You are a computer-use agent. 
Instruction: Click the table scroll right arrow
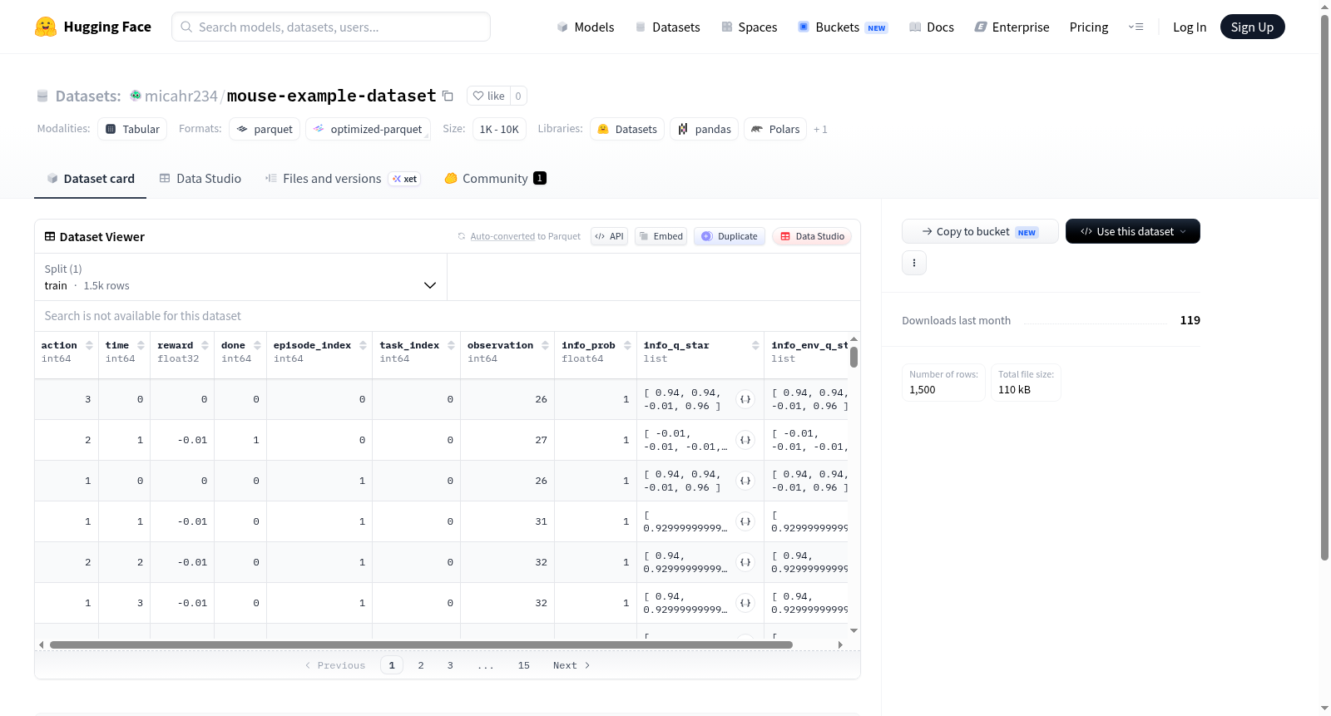click(x=840, y=644)
